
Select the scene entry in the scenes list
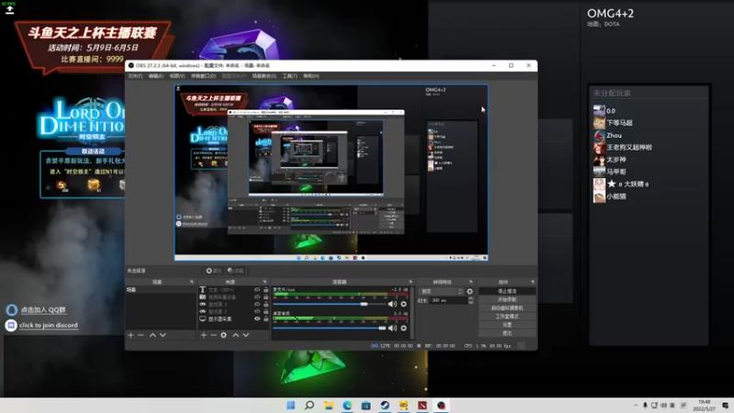click(x=161, y=290)
